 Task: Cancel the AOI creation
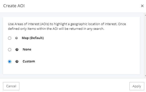coord(11,86)
